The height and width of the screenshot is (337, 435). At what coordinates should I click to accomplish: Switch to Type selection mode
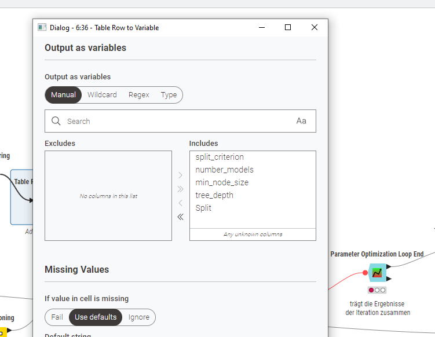169,95
